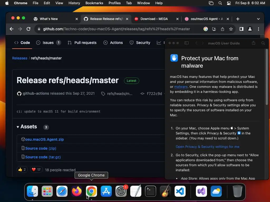
Task: Open the GitHub Code tab
Action: coord(22,43)
